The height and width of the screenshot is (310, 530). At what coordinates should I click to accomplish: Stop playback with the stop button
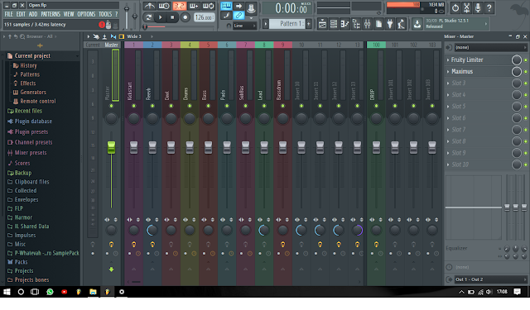172,17
